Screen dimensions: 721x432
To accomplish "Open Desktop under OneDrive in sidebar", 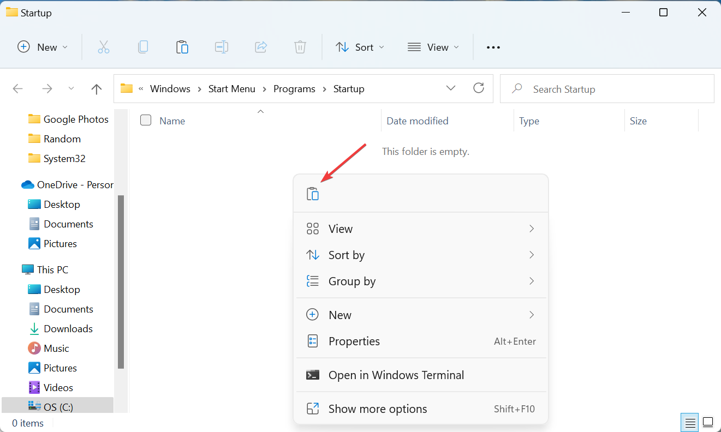I will coord(54,204).
